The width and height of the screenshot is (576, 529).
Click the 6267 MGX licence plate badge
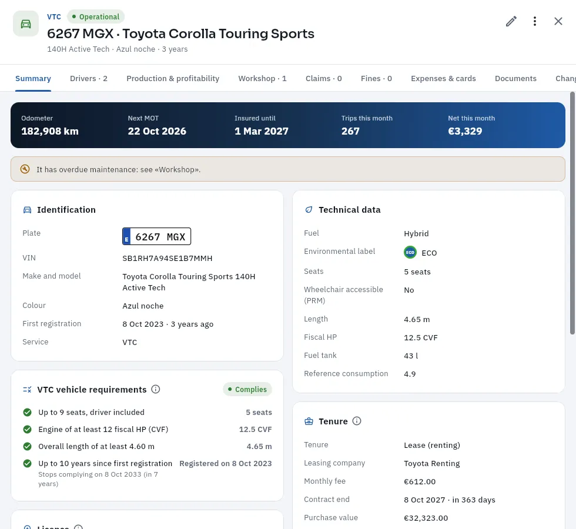pos(156,236)
